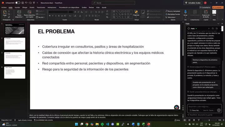Click Buscar y reemplazar
225x127 pixels.
click(173, 11)
